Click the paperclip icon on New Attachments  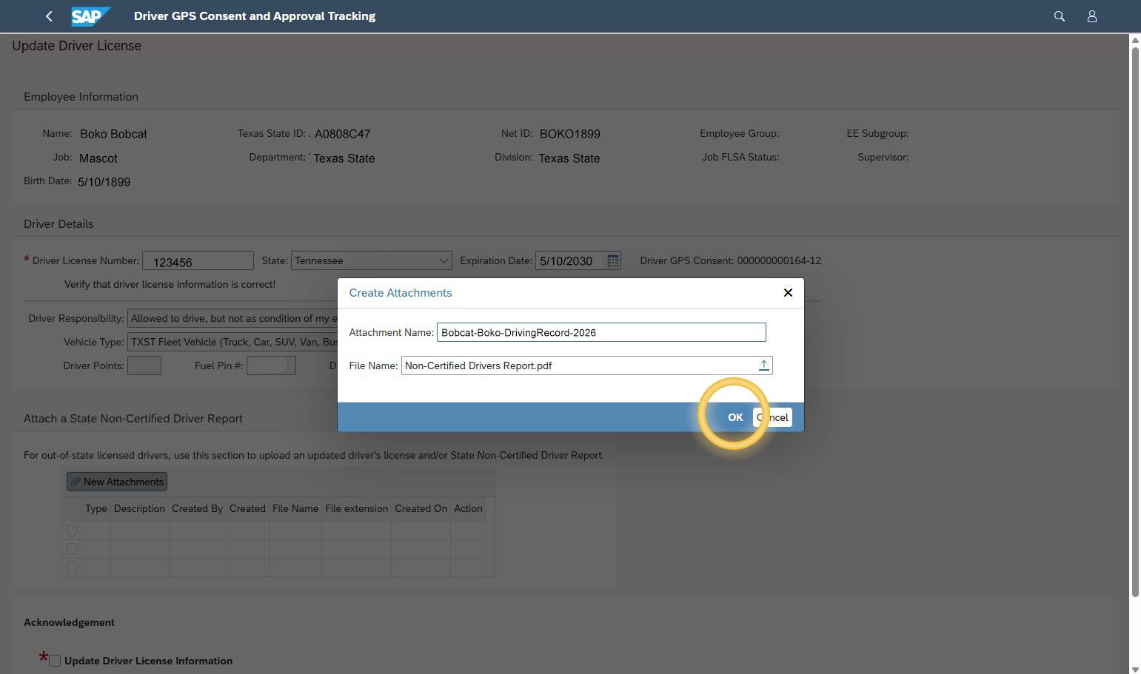[x=76, y=481]
